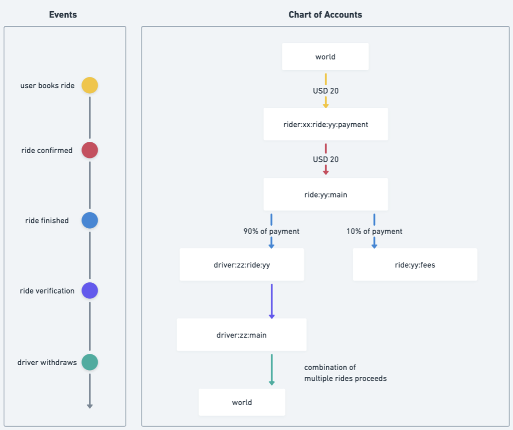Click the 90% of payment label
513x430 pixels.
tap(271, 231)
